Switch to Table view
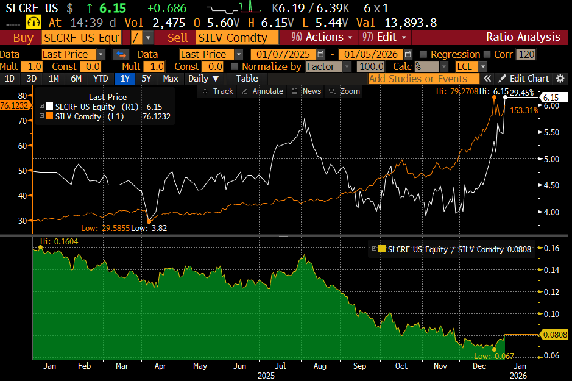The image size is (572, 381). pyautogui.click(x=247, y=79)
